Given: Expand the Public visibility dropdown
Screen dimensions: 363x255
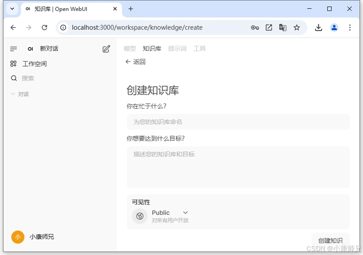Looking at the screenshot, I should point(185,212).
